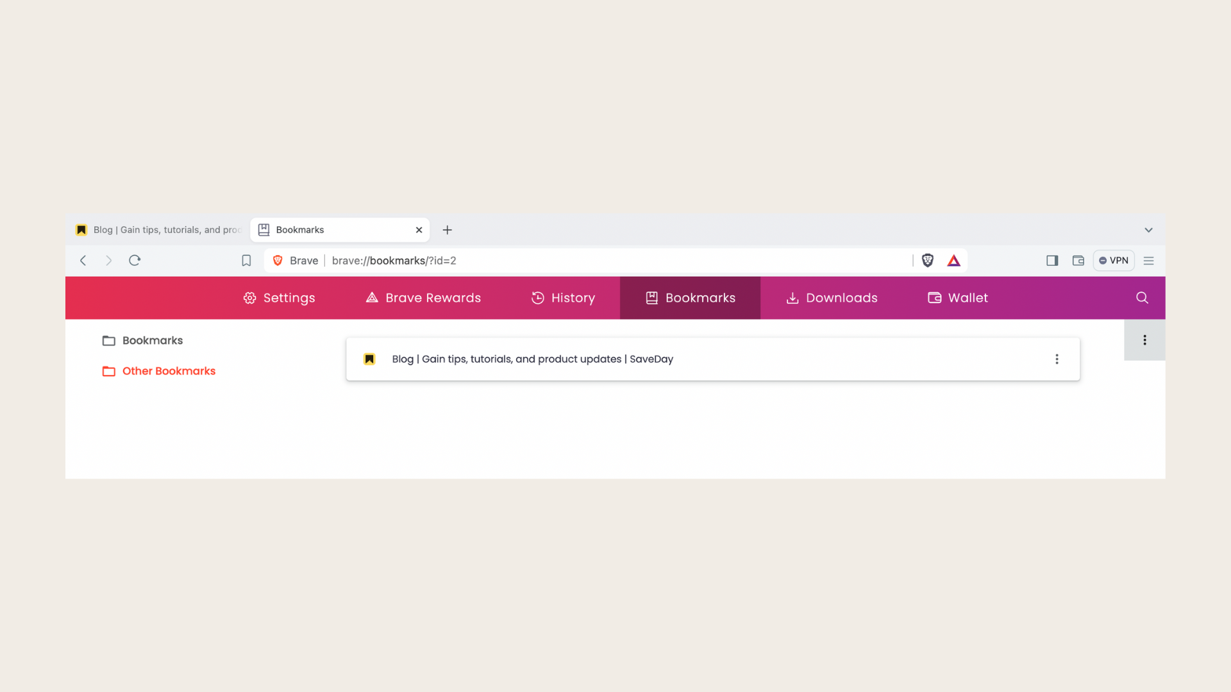
Task: Click the Bookmarks folder in sidebar
Action: pos(152,340)
